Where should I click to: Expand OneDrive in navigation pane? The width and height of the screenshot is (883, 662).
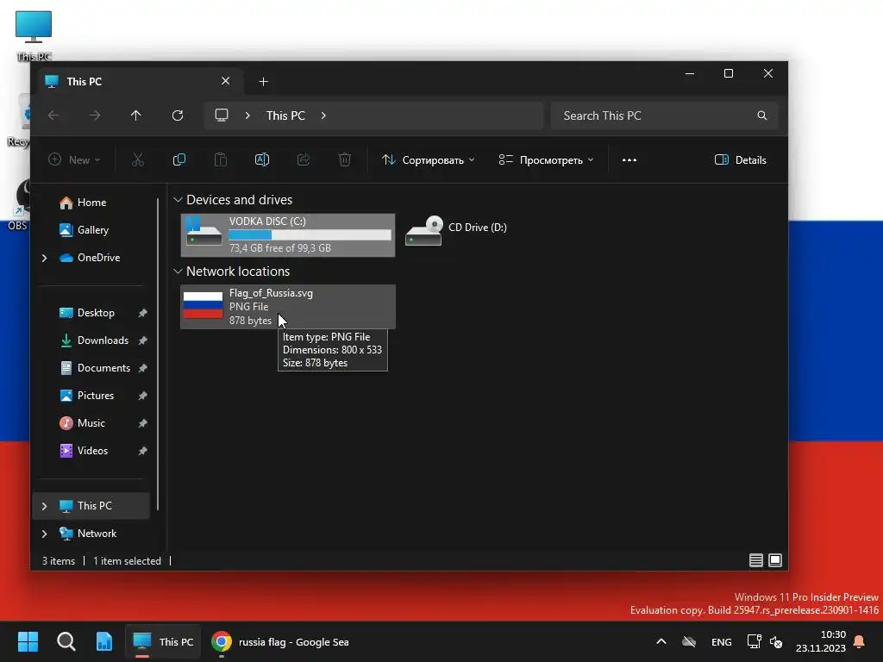45,258
